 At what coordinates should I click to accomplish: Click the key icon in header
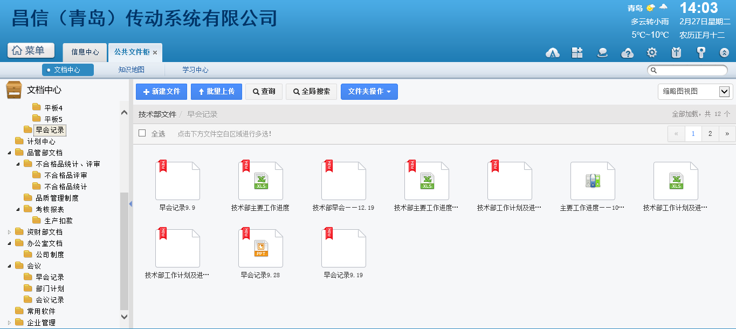(x=701, y=52)
